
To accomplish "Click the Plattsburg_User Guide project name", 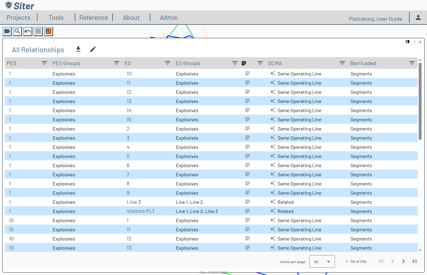I will 375,19.
